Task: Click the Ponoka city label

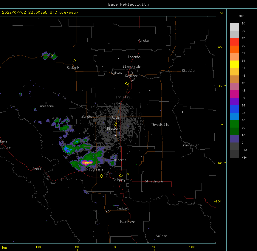Action: (143, 41)
